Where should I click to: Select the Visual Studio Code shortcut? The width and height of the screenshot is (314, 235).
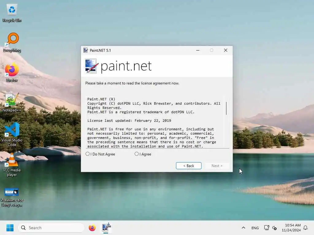(12, 135)
